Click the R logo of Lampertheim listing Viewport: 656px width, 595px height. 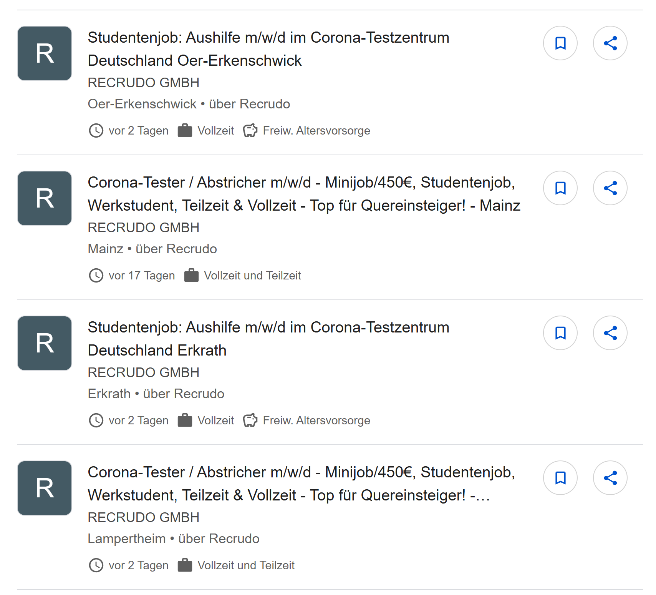(x=45, y=488)
